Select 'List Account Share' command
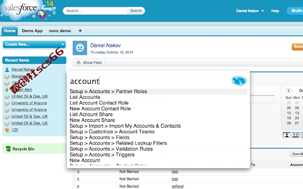 tap(91, 114)
